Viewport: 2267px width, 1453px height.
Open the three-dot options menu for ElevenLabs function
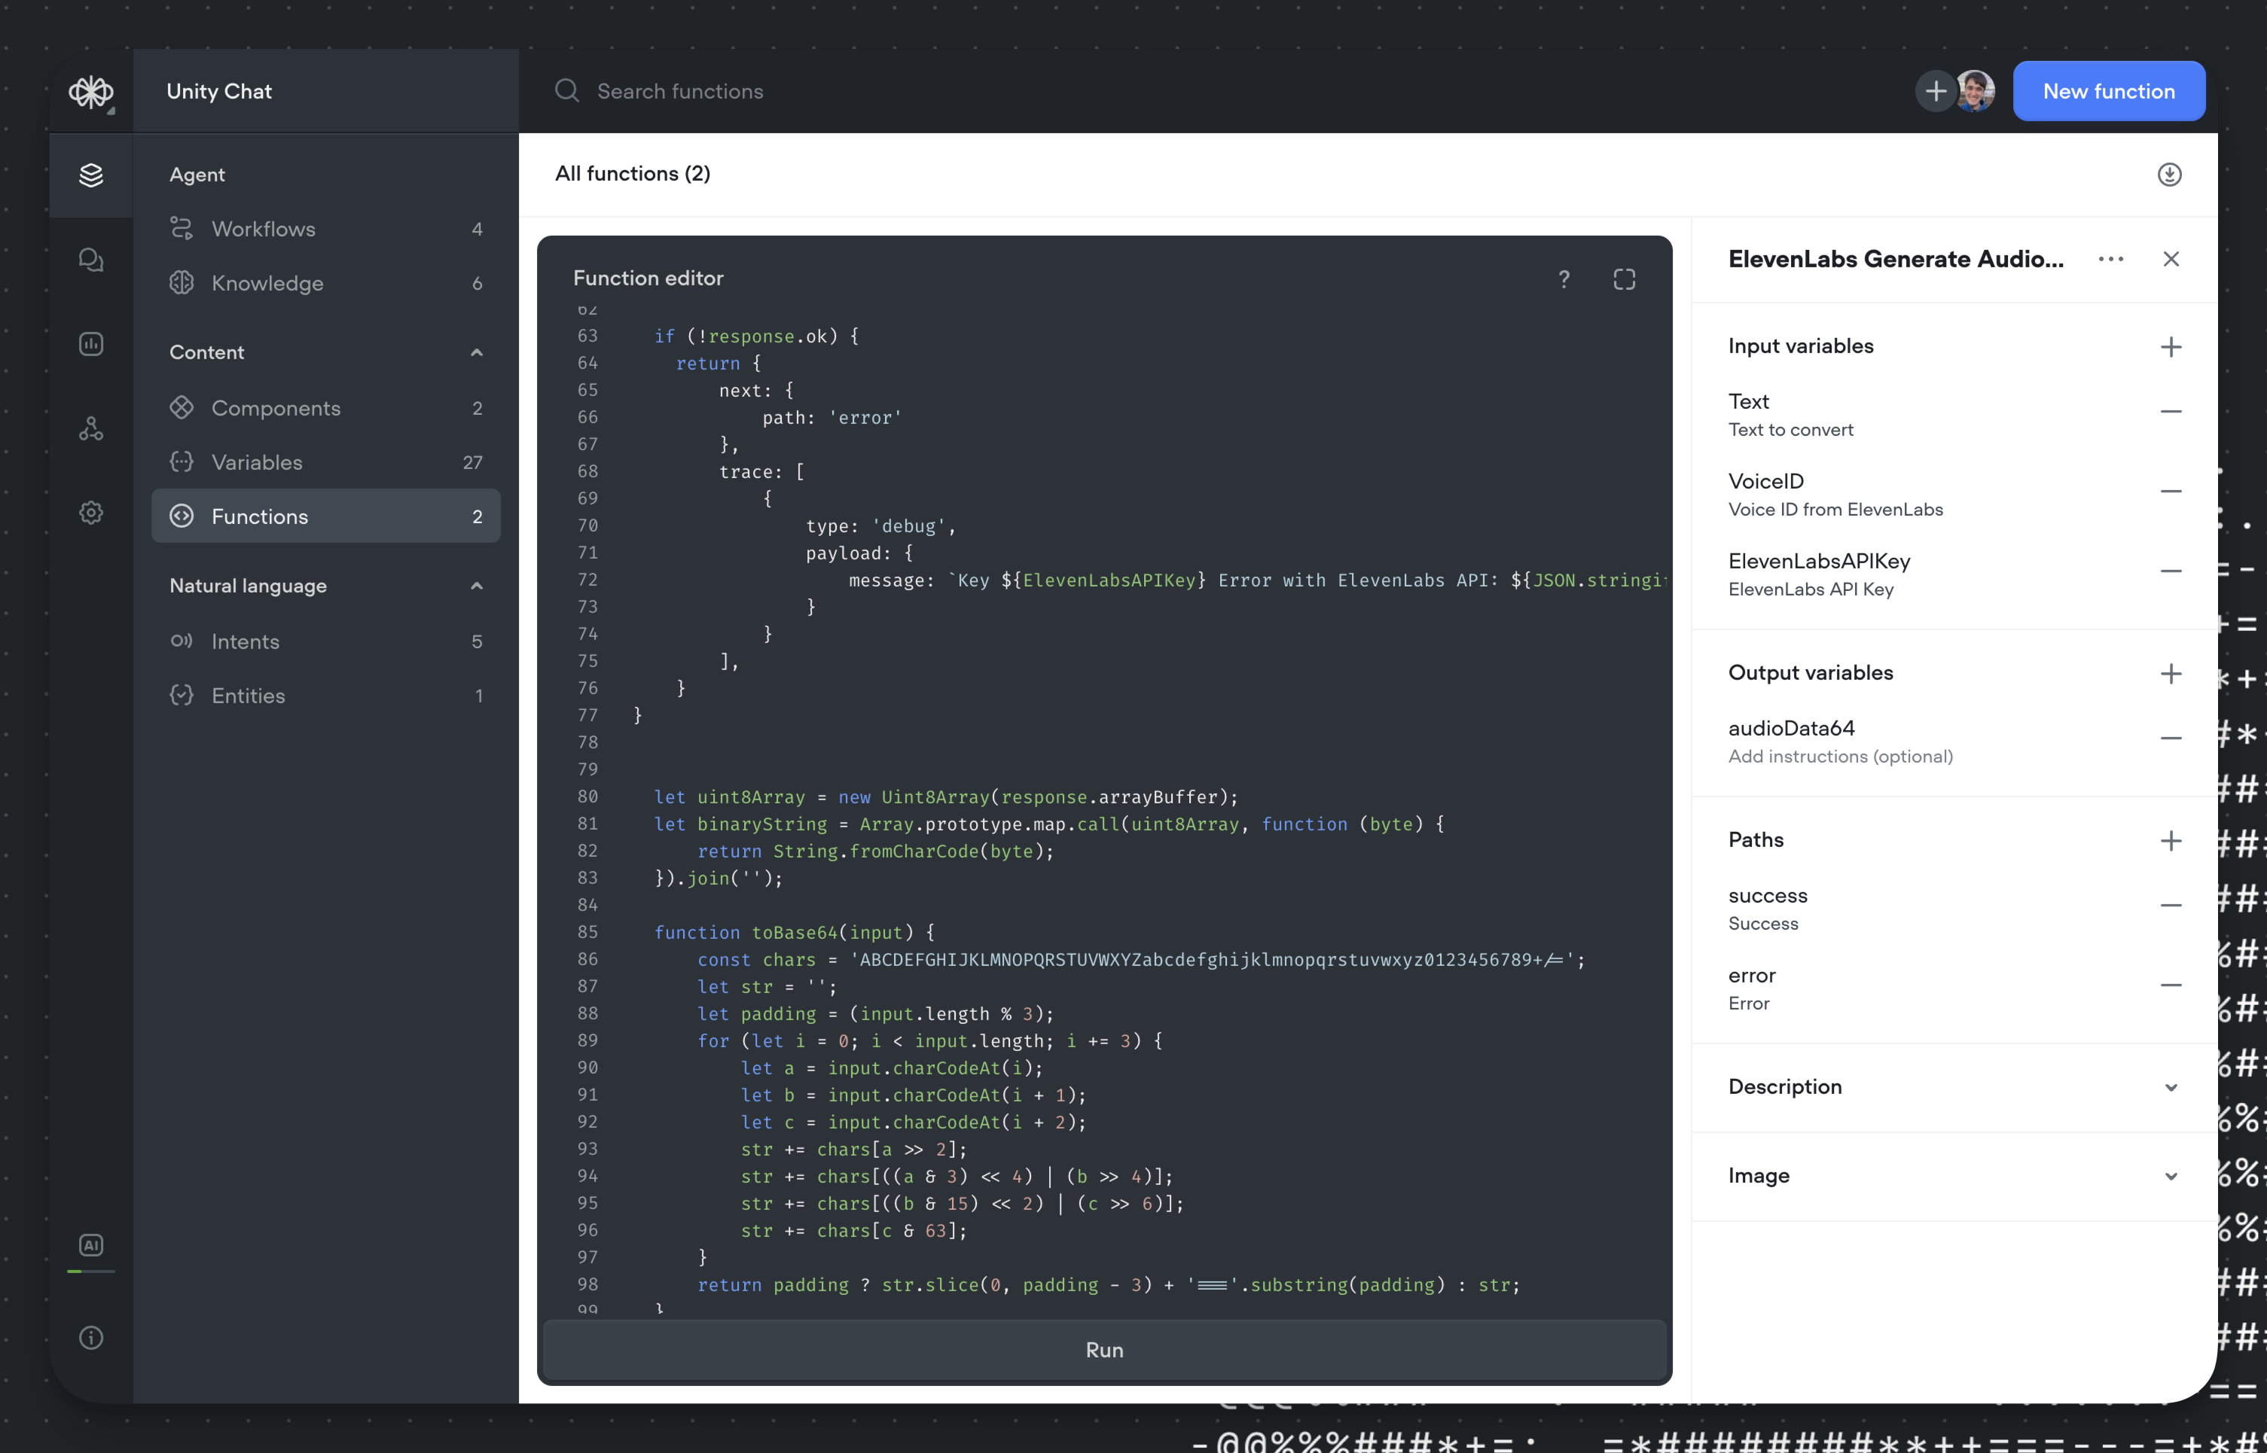(x=2110, y=260)
